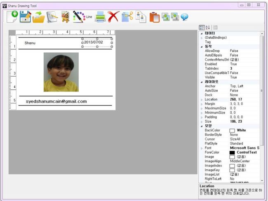Expand the Location property node
The image size is (268, 201).
tap(202, 100)
